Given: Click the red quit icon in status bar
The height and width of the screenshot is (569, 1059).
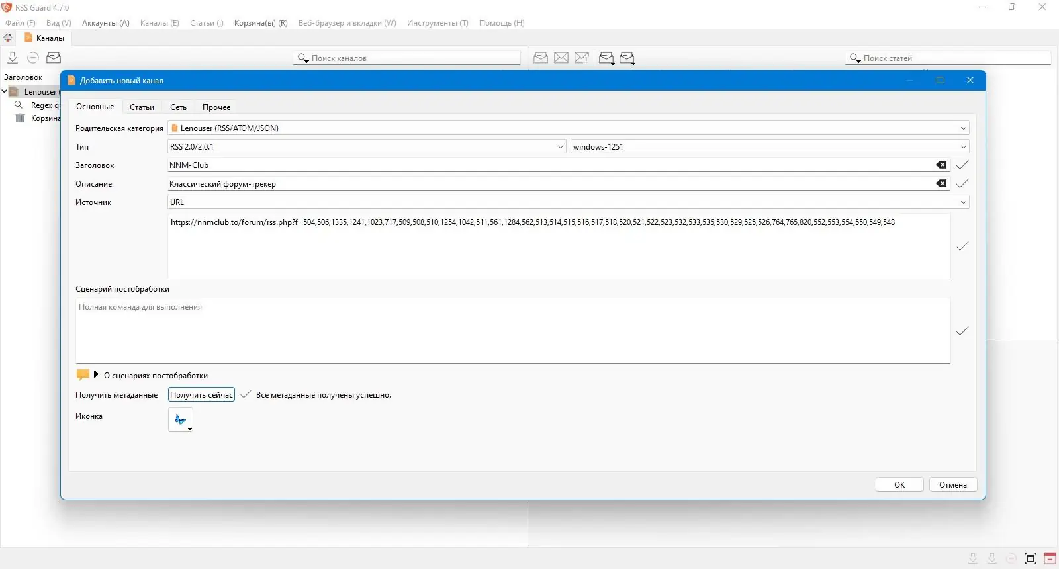Looking at the screenshot, I should click(1050, 558).
